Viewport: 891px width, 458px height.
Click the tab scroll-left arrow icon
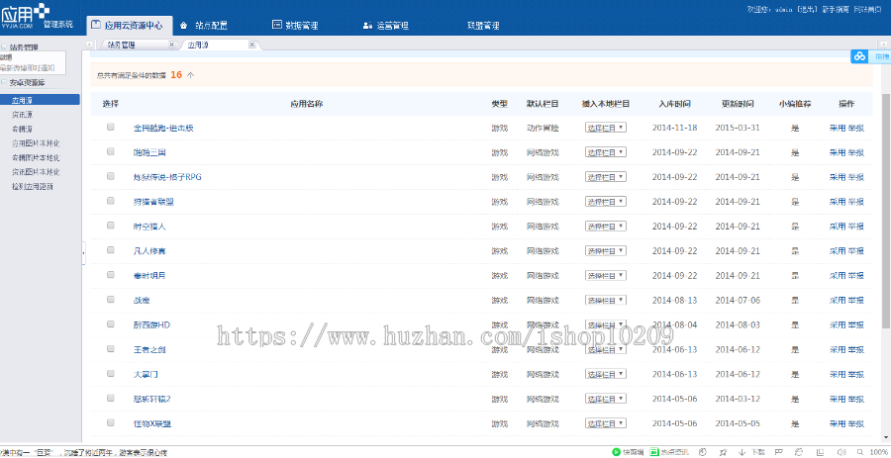(90, 45)
